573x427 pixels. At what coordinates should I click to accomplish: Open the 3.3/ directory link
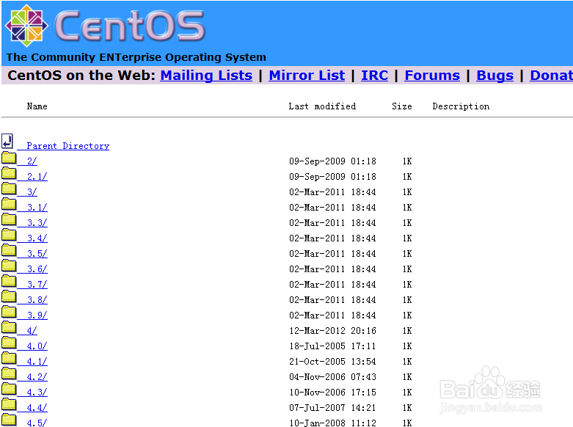click(37, 222)
